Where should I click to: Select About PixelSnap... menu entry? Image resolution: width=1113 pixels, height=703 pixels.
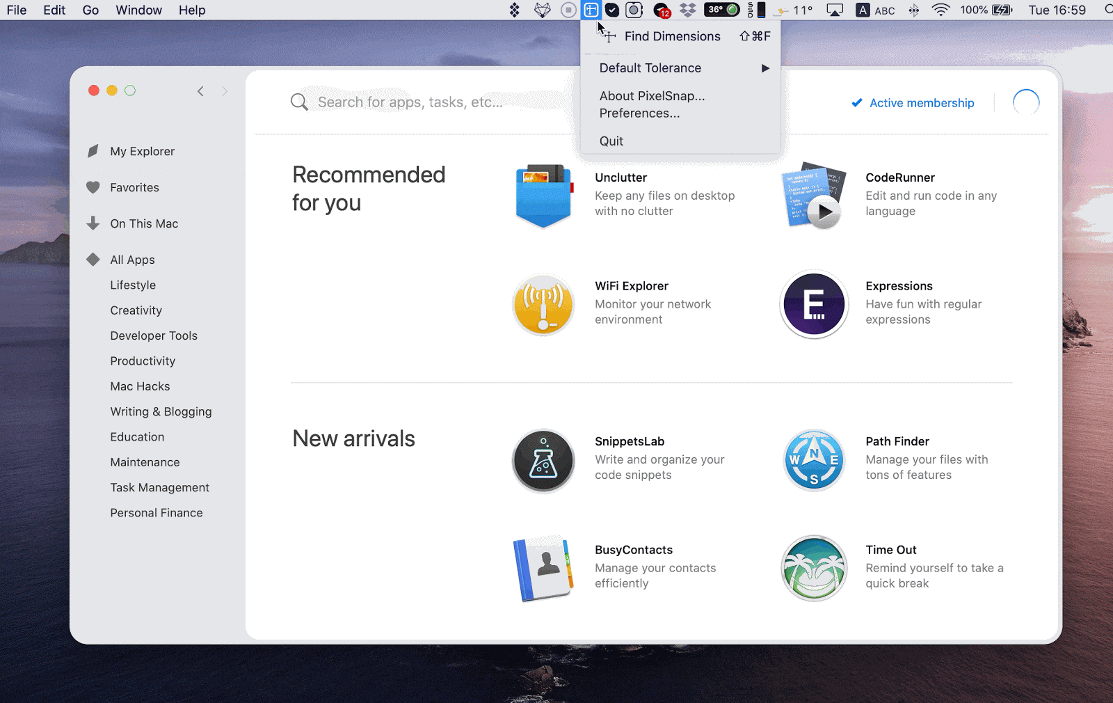tap(680, 96)
